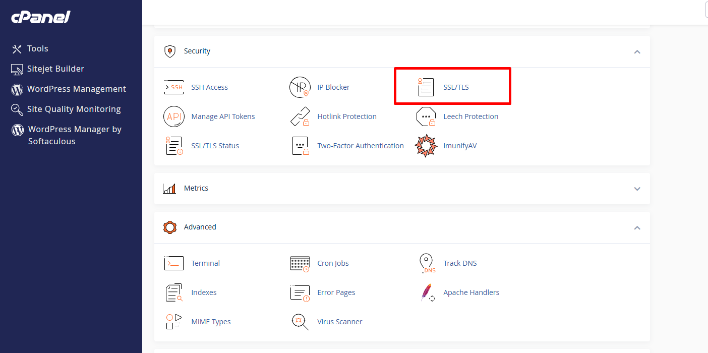This screenshot has height=353, width=708.
Task: Click the Manage API Tokens icon
Action: point(174,116)
